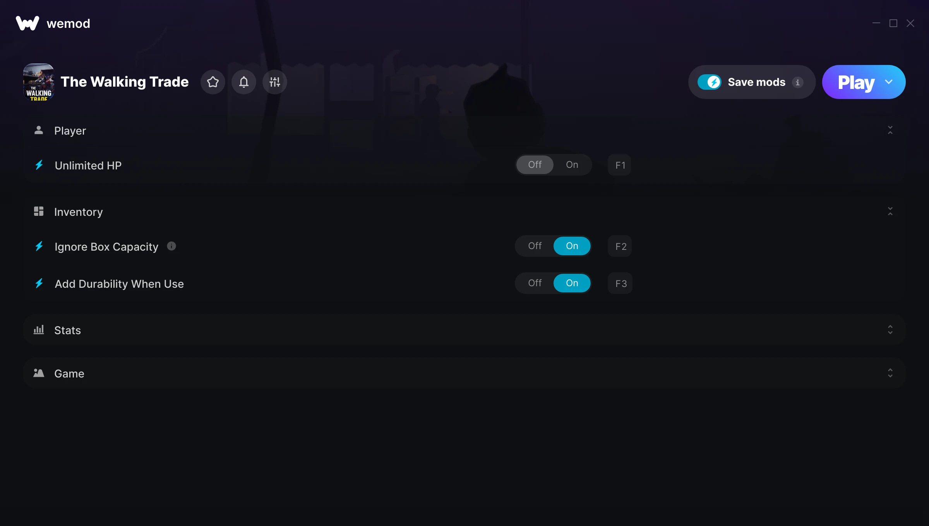Image resolution: width=929 pixels, height=526 pixels.
Task: Open the Play button dropdown arrow
Action: point(889,82)
